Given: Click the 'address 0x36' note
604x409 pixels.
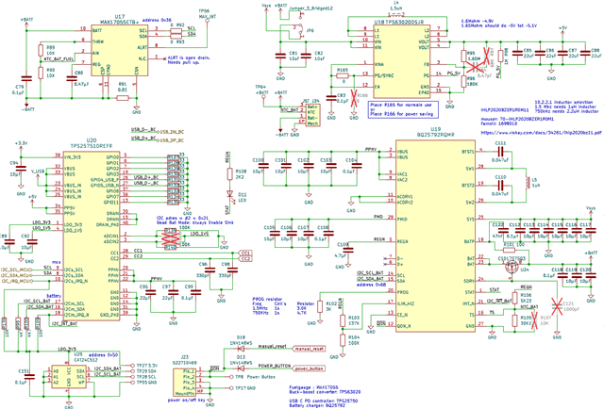Looking at the screenshot, I should 158,20.
